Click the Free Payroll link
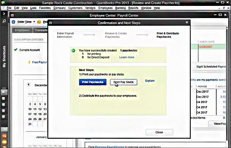231x148 pixels. (40, 62)
